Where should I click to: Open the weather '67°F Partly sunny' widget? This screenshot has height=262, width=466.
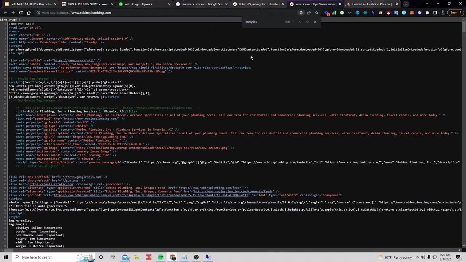pyautogui.click(x=395, y=257)
